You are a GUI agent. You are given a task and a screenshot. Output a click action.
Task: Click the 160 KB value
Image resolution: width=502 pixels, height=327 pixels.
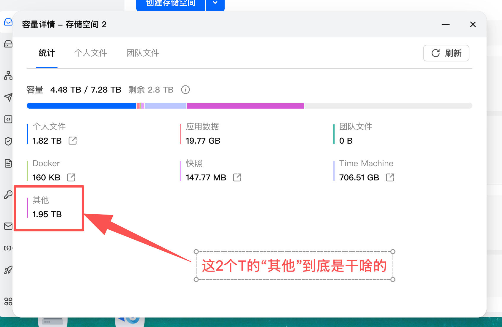coord(47,177)
